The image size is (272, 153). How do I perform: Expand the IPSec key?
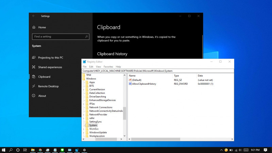pyautogui.click(x=84, y=104)
